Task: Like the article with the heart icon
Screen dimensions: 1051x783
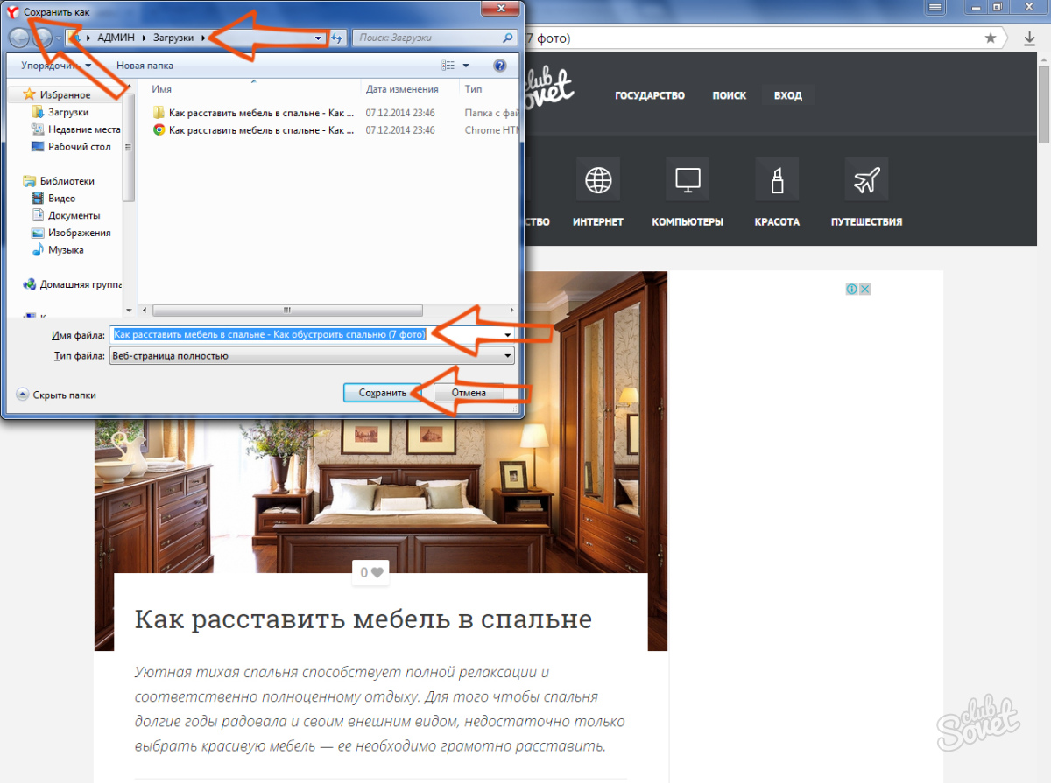Action: tap(377, 572)
